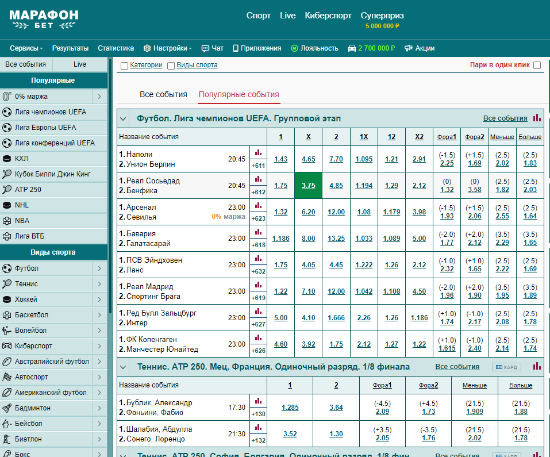Open the Сервисы dropdown menu

[x=26, y=48]
